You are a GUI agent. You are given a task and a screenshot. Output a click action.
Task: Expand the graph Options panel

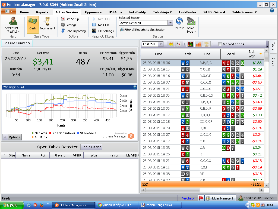(x=12, y=137)
